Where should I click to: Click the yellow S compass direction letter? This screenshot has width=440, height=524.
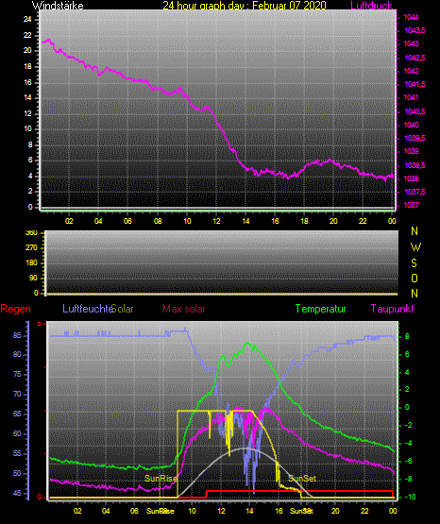414,263
